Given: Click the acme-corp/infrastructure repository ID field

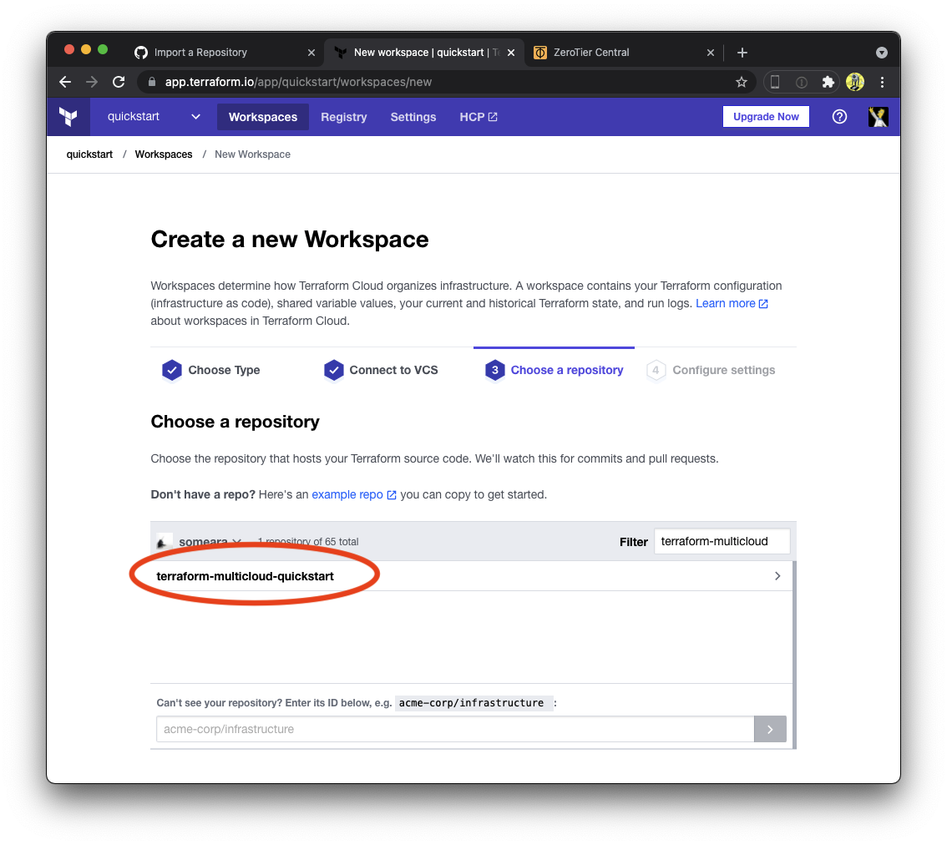Looking at the screenshot, I should [455, 729].
